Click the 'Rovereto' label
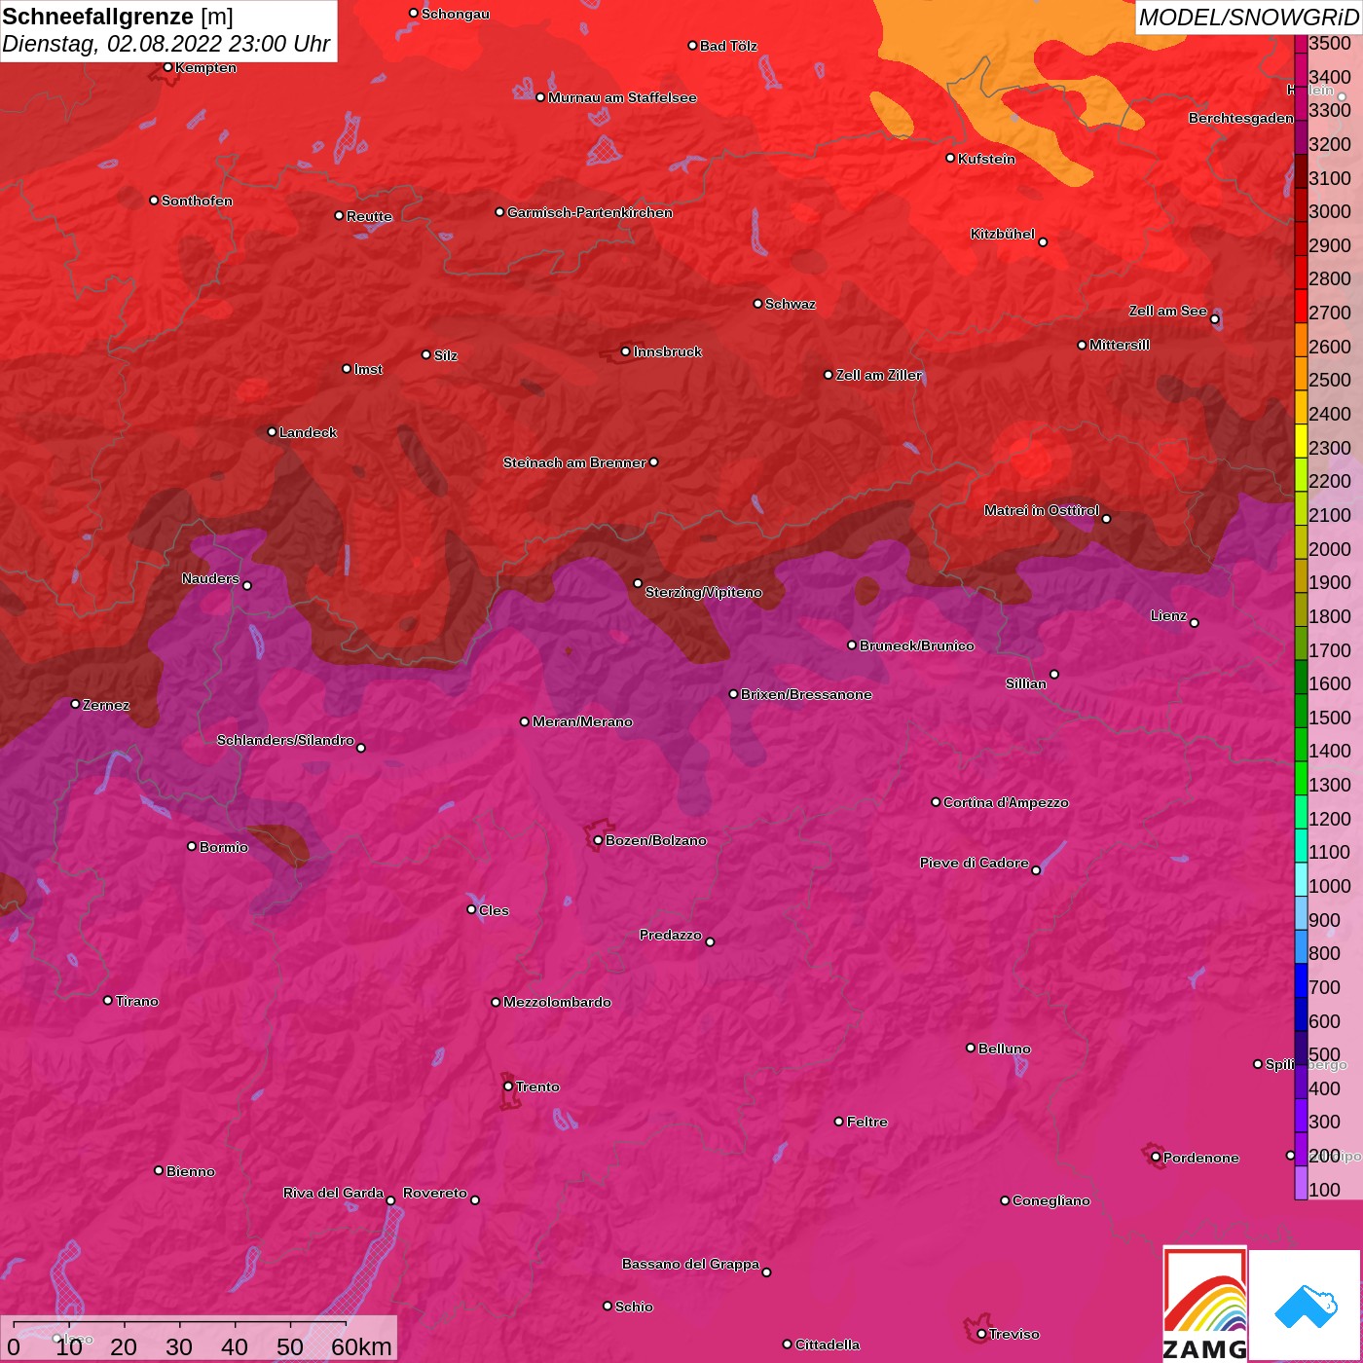Screen dimensions: 1363x1363 click(435, 1193)
